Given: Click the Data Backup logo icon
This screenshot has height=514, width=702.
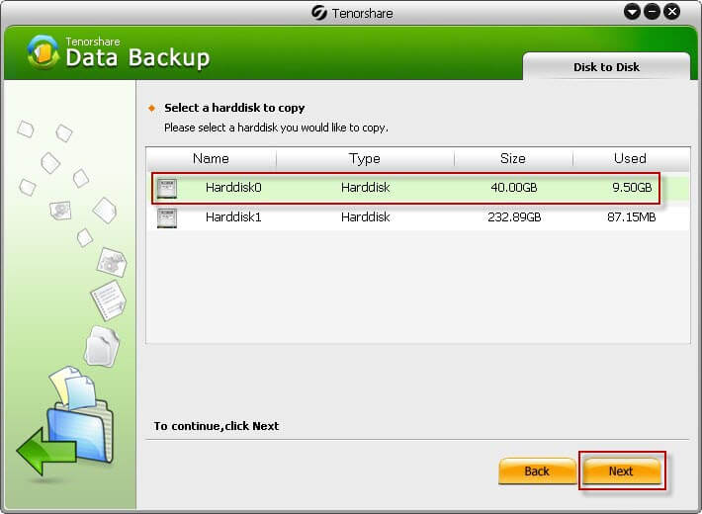Looking at the screenshot, I should click(x=44, y=51).
